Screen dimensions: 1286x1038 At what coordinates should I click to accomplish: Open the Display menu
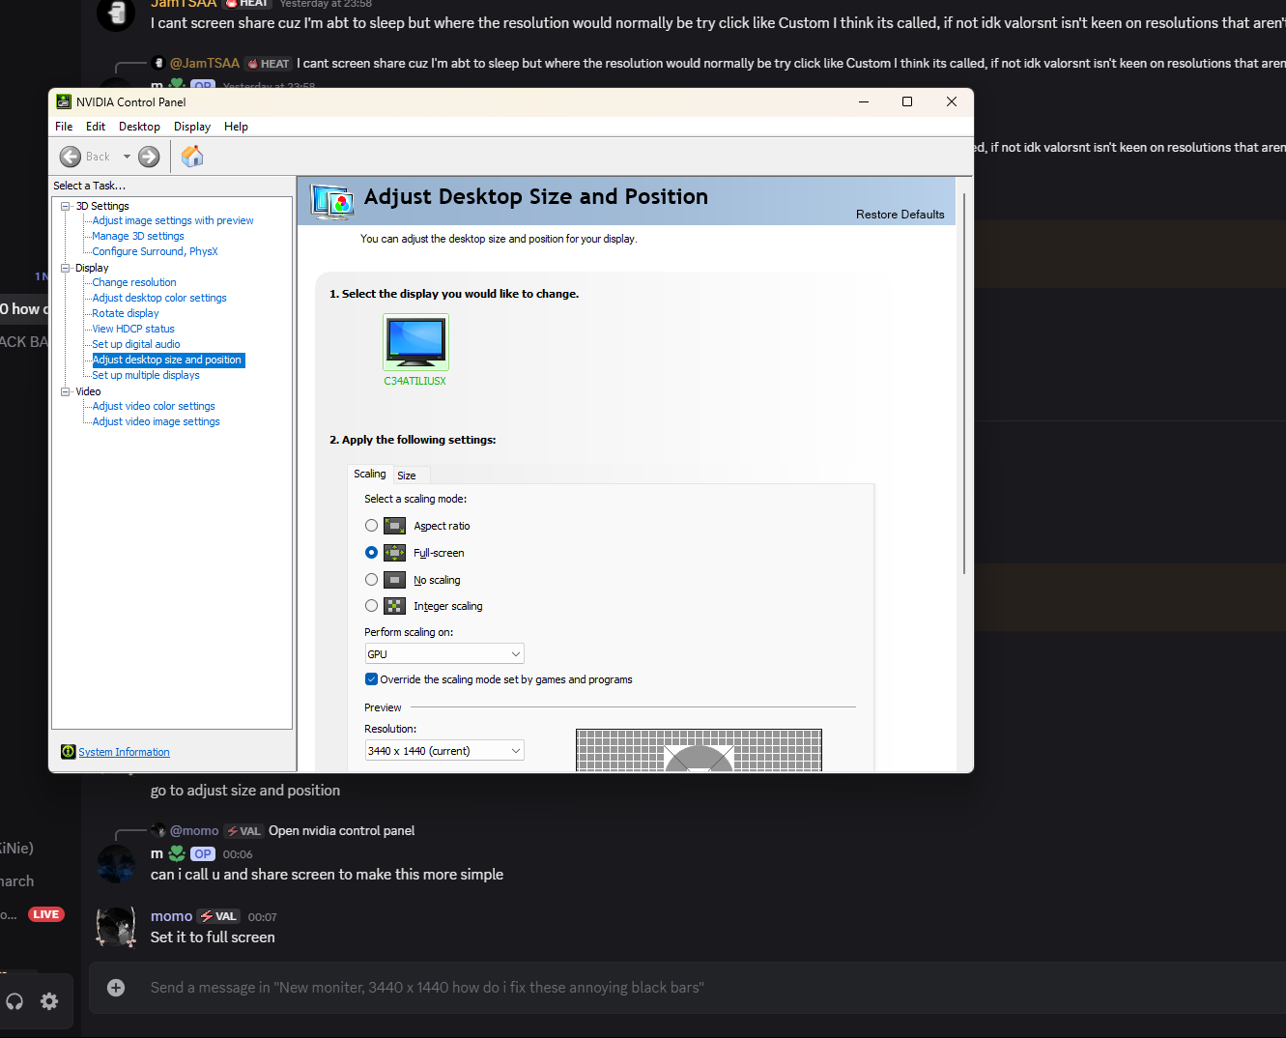pyautogui.click(x=191, y=126)
